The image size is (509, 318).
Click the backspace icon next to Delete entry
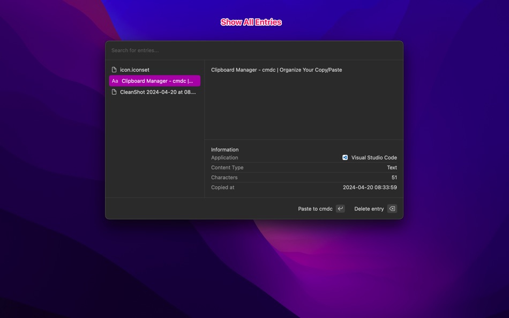pyautogui.click(x=392, y=208)
